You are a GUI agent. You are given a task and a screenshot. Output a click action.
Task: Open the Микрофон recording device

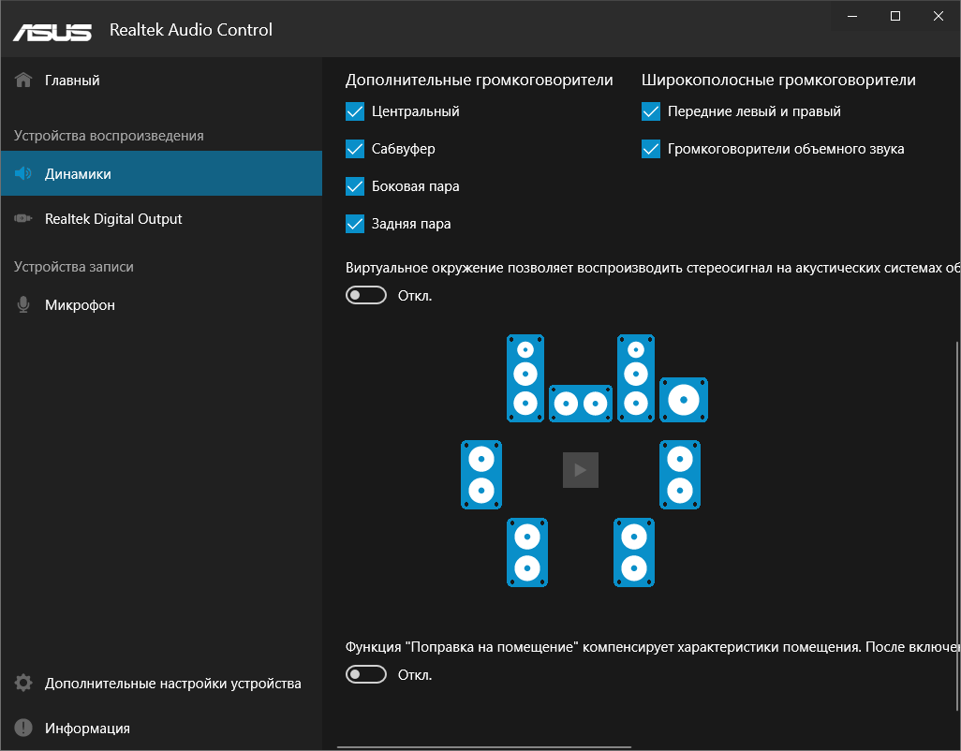point(80,305)
